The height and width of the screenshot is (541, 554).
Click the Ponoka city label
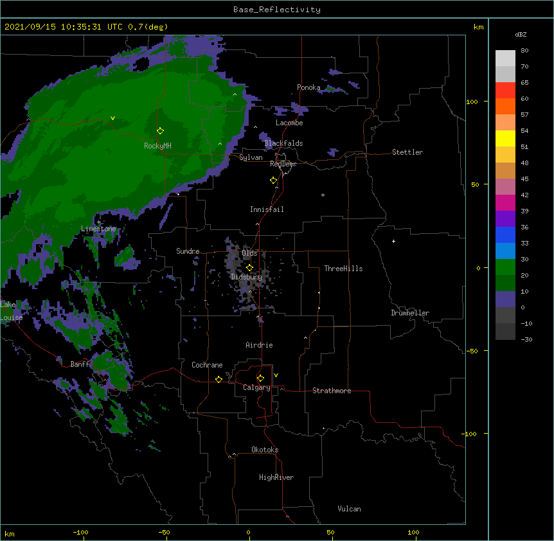(308, 87)
